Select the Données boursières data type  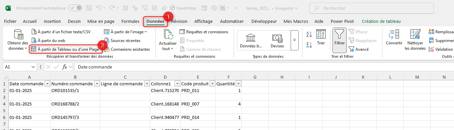pyautogui.click(x=251, y=41)
